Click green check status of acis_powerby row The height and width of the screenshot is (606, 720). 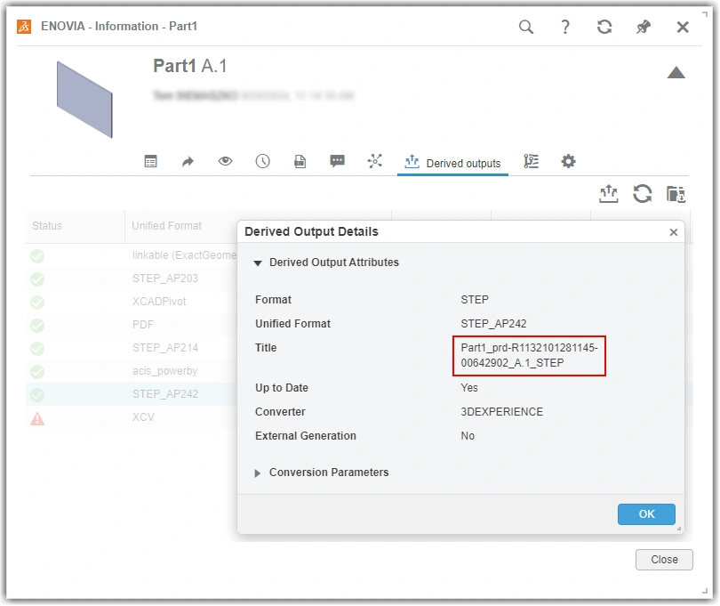tap(37, 371)
